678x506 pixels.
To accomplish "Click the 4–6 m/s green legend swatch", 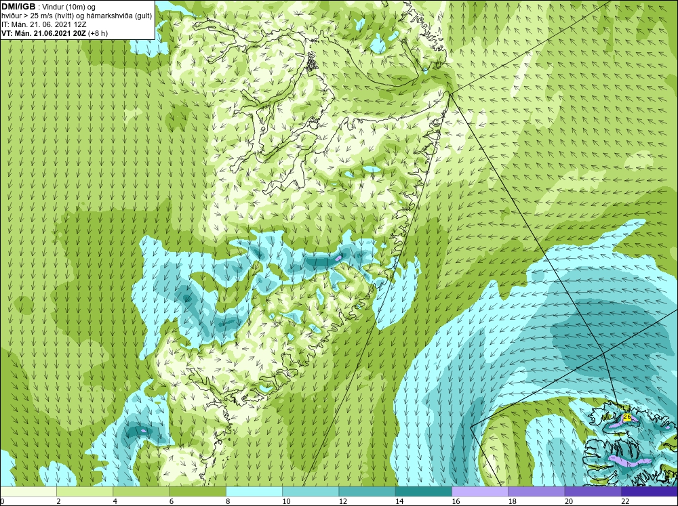I will tap(141, 492).
